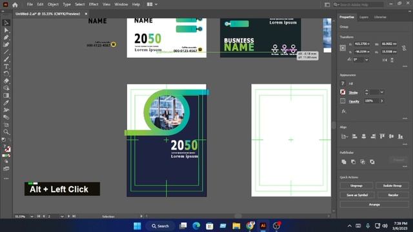The height and width of the screenshot is (232, 413).
Task: Click the Flip Horizontally icon in Transform
Action: [x=385, y=60]
